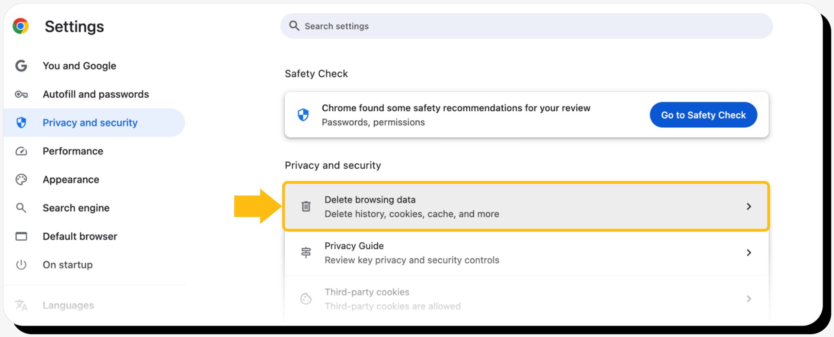Open You and Google settings section
Image resolution: width=834 pixels, height=337 pixels.
point(79,65)
